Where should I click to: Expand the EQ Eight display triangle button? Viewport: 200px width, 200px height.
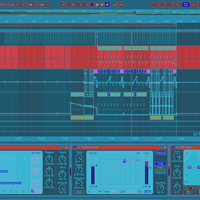click(177, 147)
